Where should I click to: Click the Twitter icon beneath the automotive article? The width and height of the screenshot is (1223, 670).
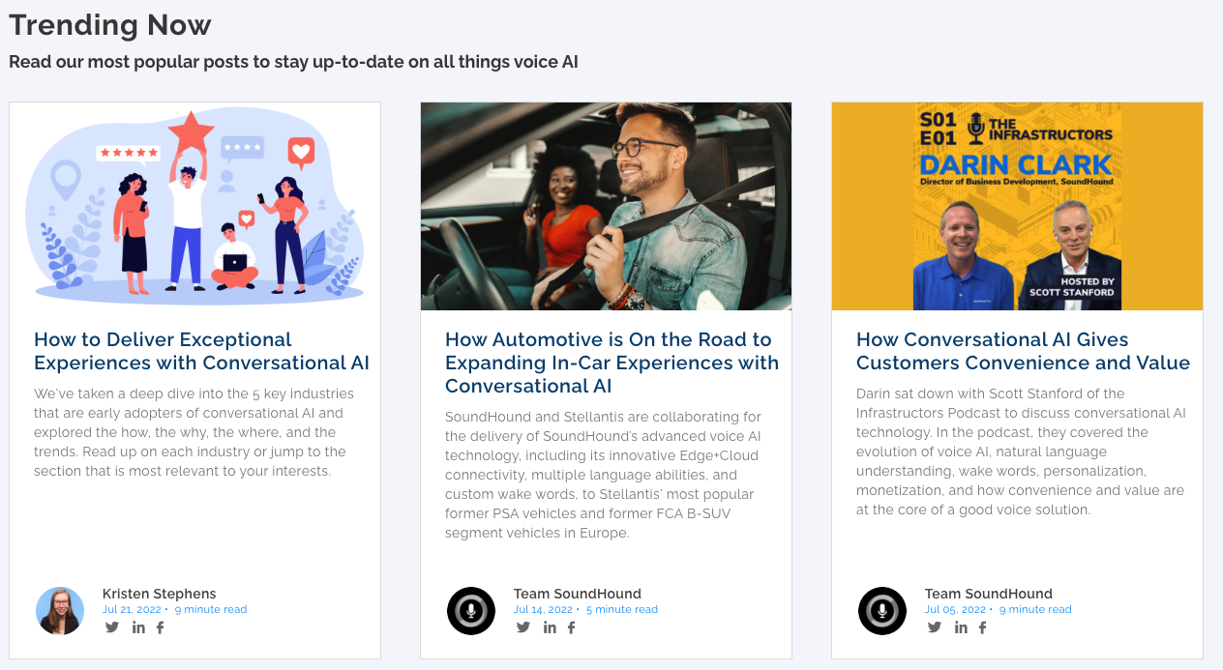coord(522,626)
